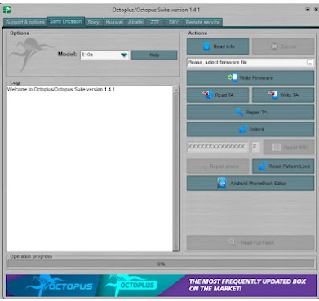Select the Sony Ericsson tab
Image resolution: width=319 pixels, height=301 pixels.
pos(66,21)
